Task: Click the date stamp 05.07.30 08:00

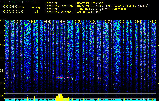Action: pyautogui.click(x=13, y=12)
